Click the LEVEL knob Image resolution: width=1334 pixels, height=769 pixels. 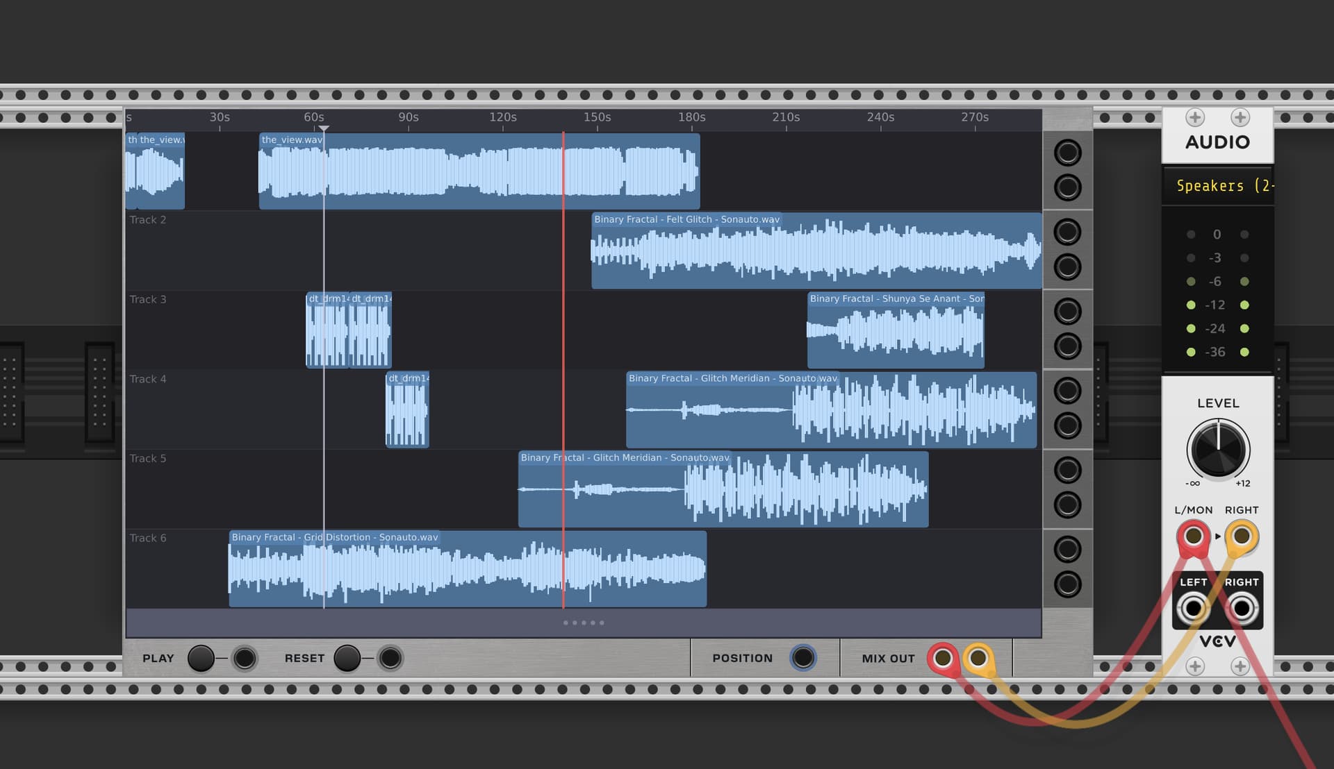pos(1217,449)
